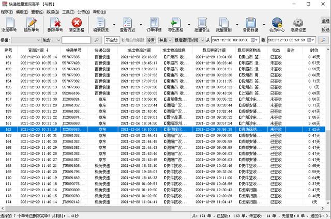Screen dimensions: 331x219
Task: Sort by 时效 column header
Action: click(314, 50)
